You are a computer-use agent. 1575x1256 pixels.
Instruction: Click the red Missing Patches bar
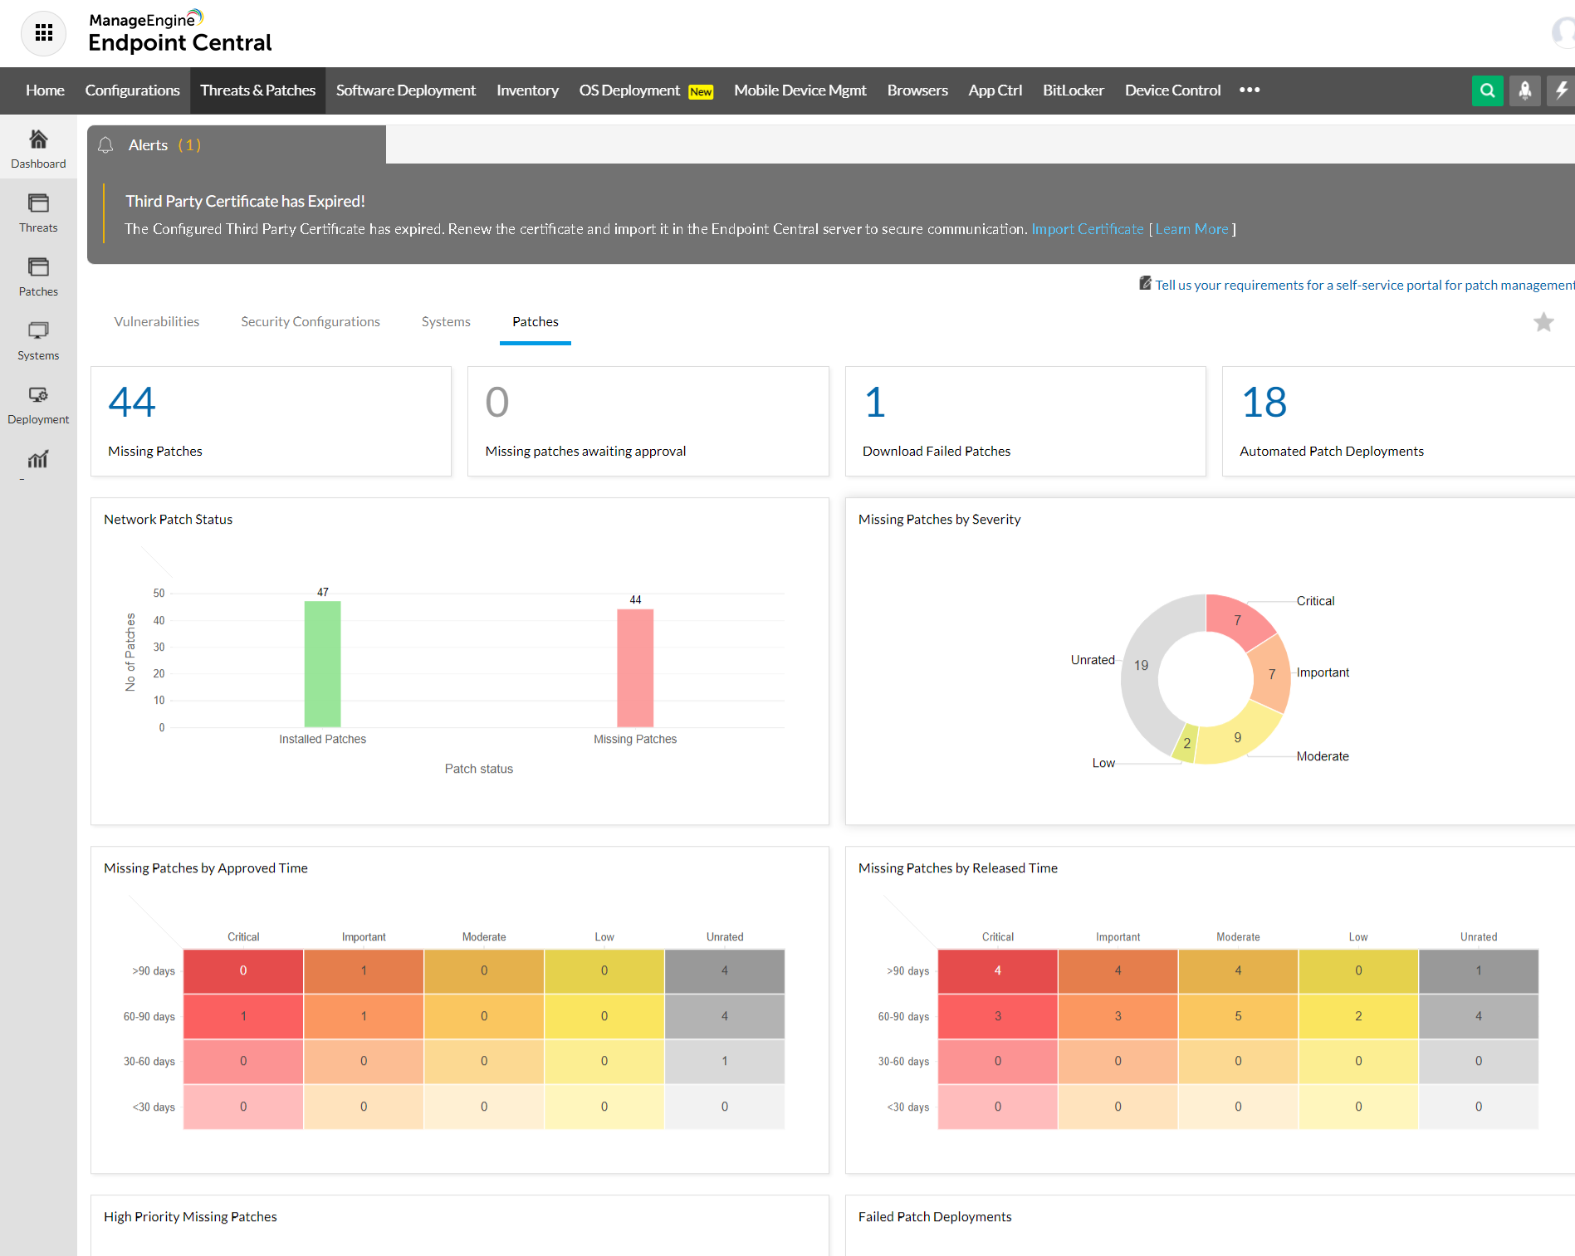(x=635, y=668)
